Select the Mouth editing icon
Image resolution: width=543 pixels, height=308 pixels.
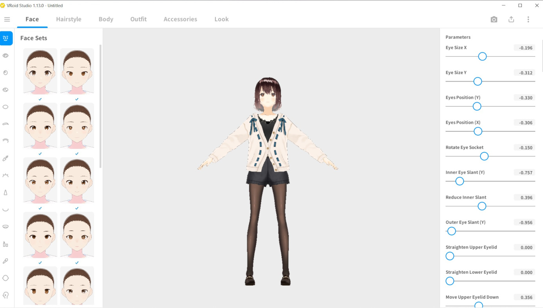[6, 209]
